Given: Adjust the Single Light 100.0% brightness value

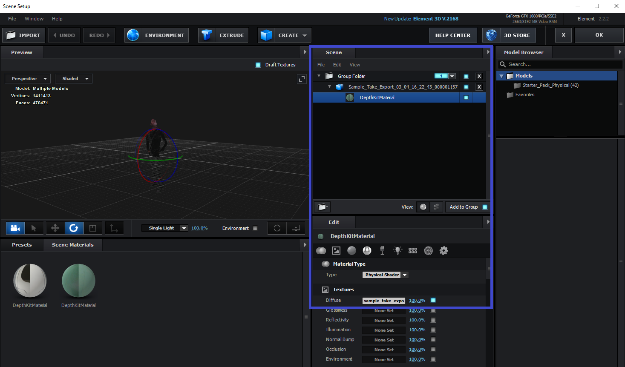Looking at the screenshot, I should click(x=199, y=228).
